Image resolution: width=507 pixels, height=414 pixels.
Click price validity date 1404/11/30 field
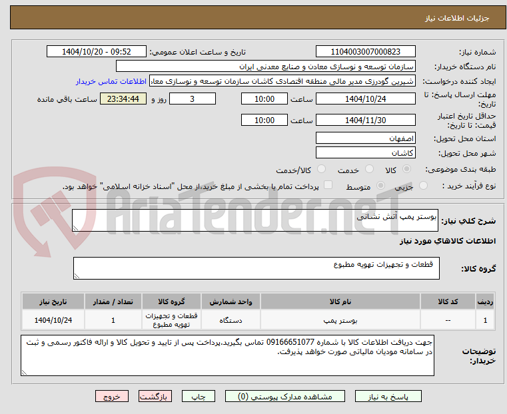[x=365, y=120]
